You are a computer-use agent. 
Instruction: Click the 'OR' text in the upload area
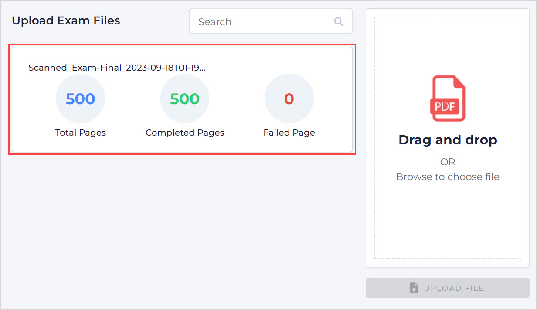tap(448, 162)
